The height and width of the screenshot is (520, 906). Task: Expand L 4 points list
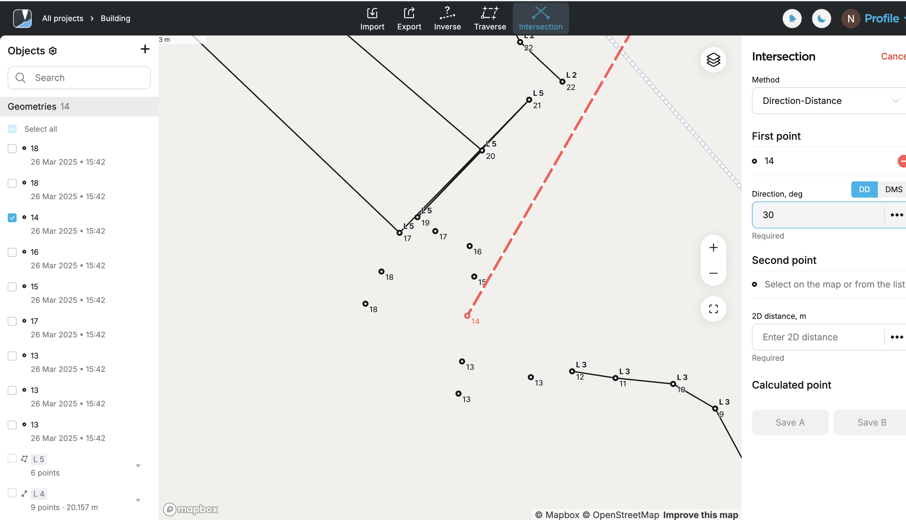(x=138, y=500)
